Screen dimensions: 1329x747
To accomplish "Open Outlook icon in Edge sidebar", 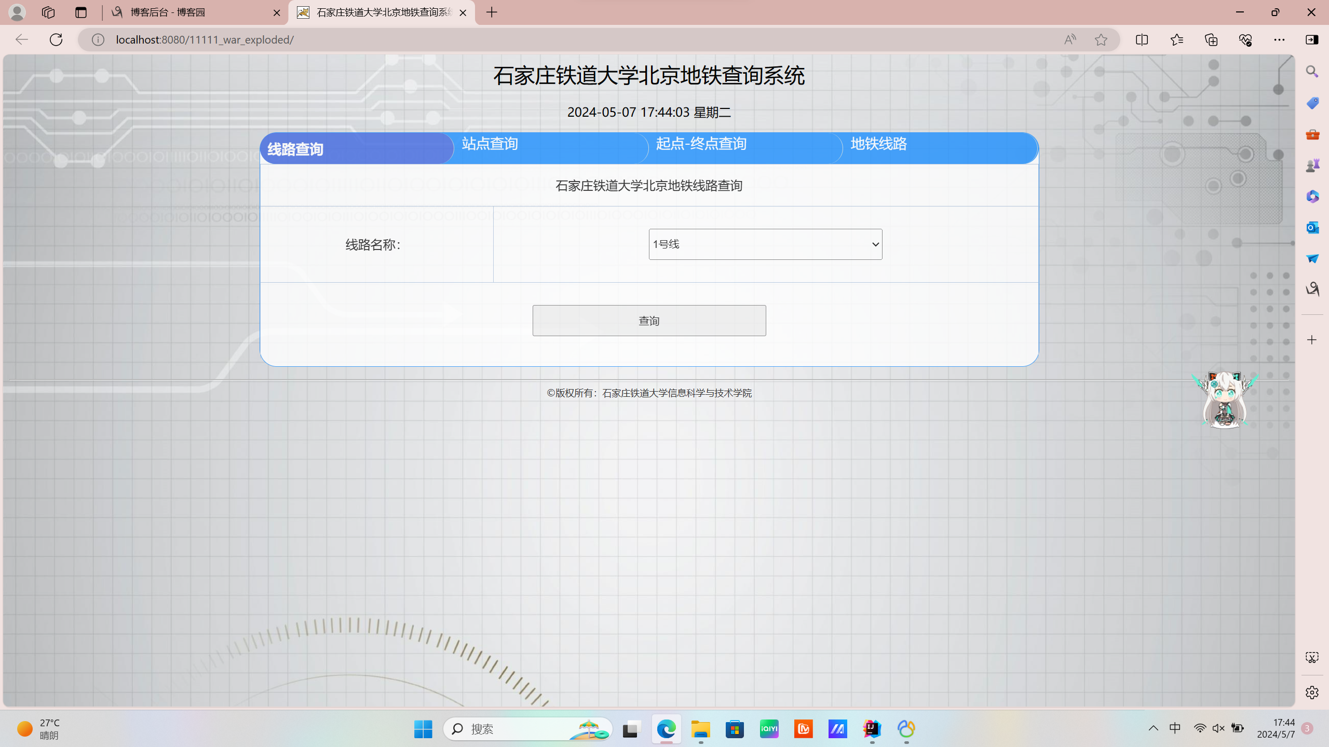I will click(x=1312, y=227).
